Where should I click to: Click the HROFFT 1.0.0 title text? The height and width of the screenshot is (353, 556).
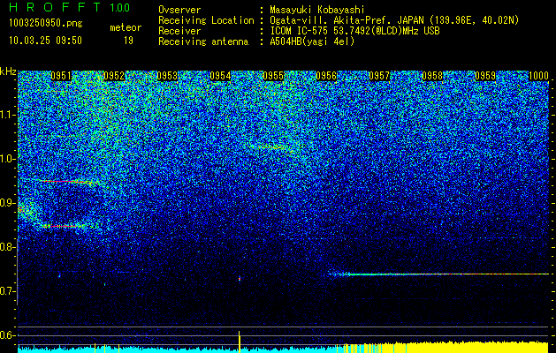click(x=69, y=7)
